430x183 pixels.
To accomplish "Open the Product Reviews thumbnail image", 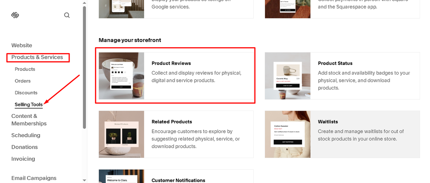I will (x=122, y=76).
